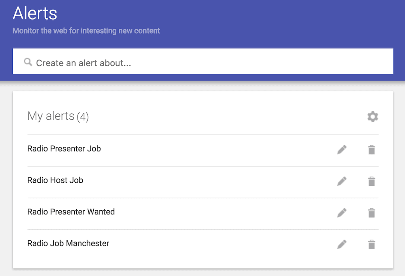
Task: Edit the Radio Presenter Job alert
Action: [x=342, y=149]
